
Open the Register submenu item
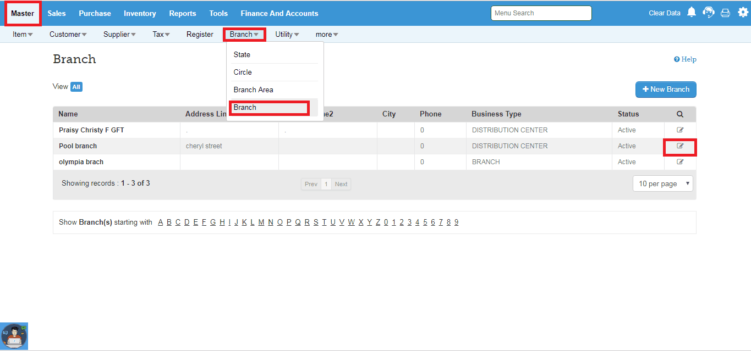coord(200,34)
